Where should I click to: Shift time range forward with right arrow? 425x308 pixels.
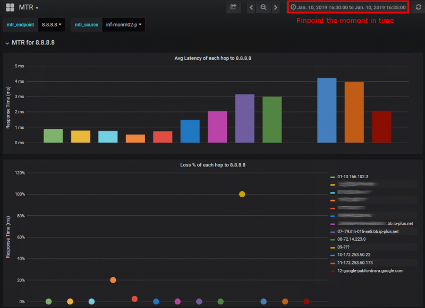click(275, 7)
